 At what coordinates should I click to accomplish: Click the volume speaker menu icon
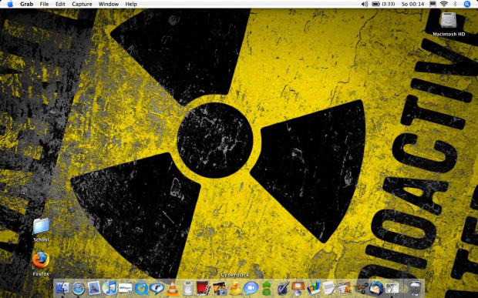coord(365,4)
